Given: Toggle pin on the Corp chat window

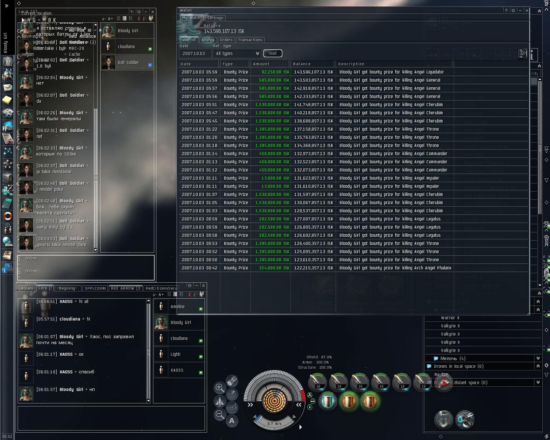Looking at the screenshot, I should tap(189, 285).
